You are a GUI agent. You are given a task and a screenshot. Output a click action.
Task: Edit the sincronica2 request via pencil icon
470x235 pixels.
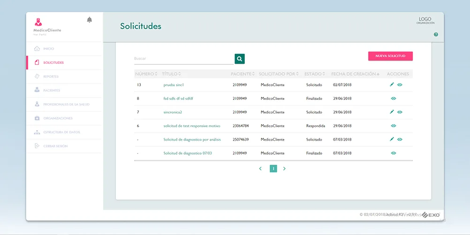click(x=392, y=112)
